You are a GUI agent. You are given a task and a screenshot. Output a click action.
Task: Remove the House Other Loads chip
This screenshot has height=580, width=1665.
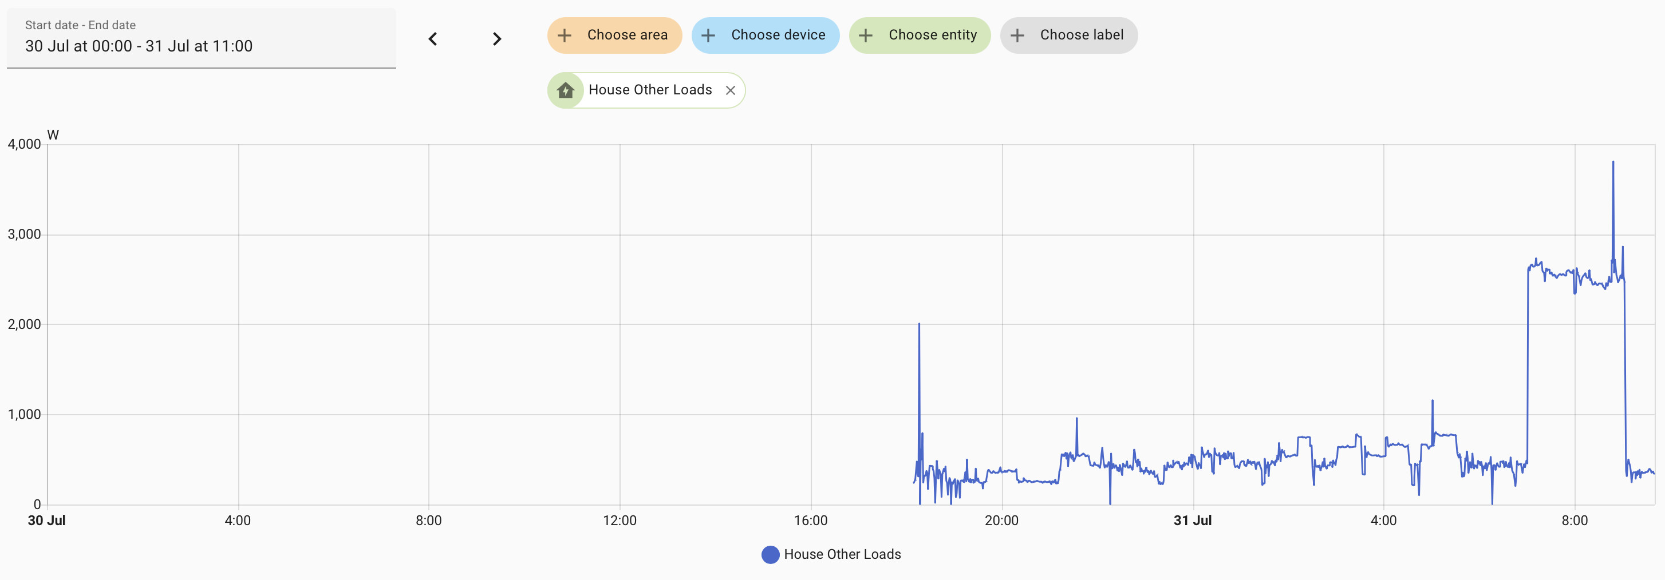[x=731, y=90]
